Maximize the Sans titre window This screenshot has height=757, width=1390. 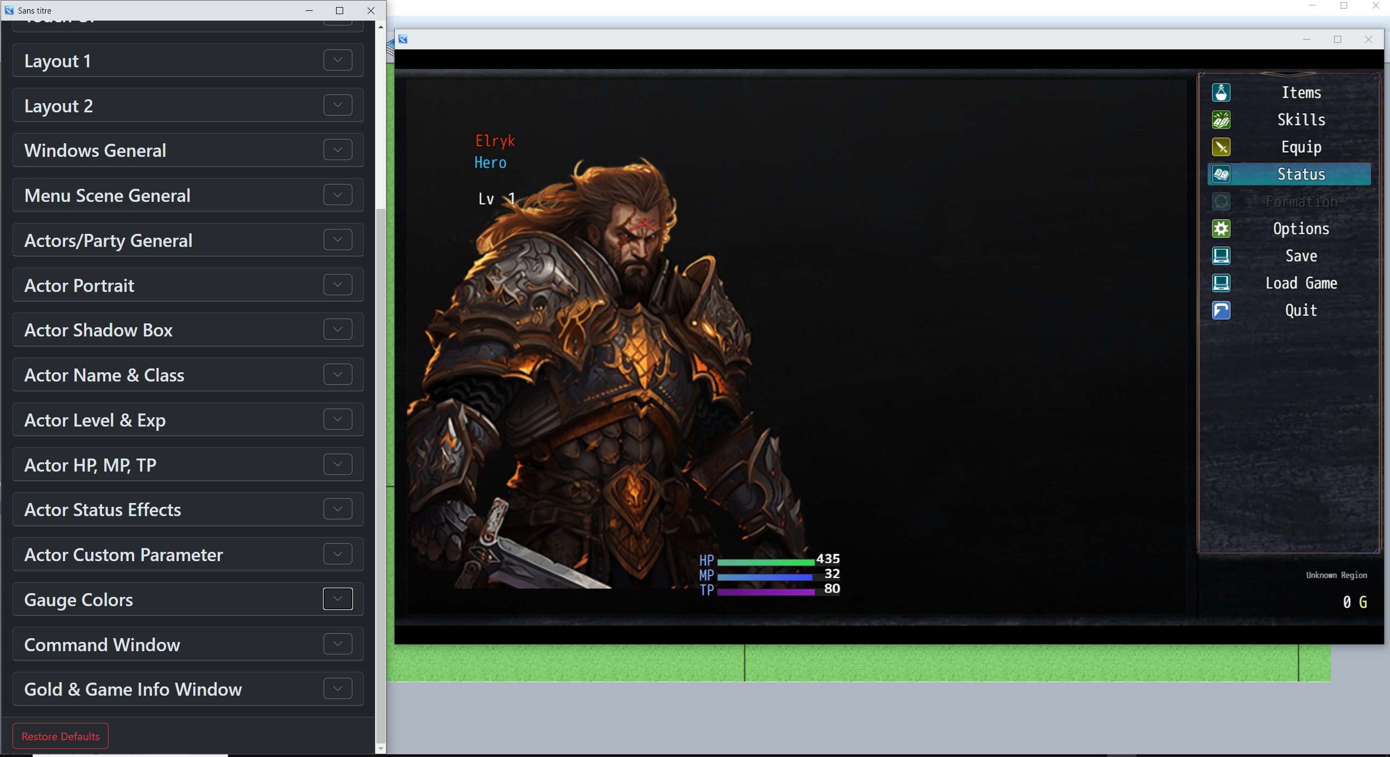pos(340,10)
